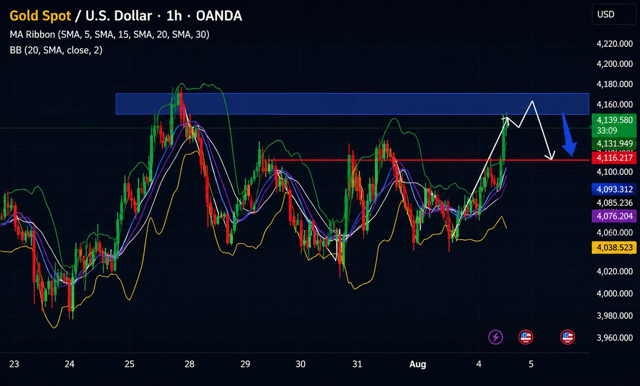Click the 25 date on time axis
This screenshot has width=640, height=386.
coord(130,365)
